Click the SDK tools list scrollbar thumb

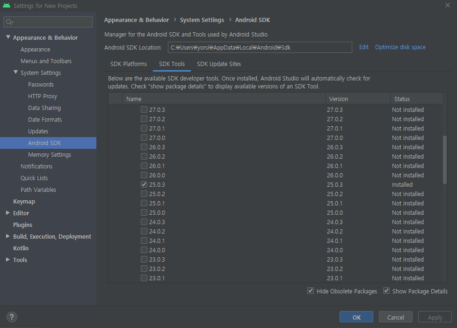coord(445,160)
